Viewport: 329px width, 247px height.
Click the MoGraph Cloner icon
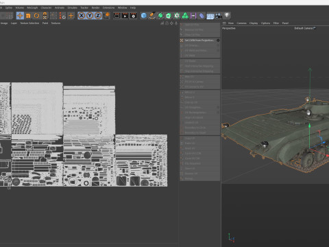click(185, 16)
